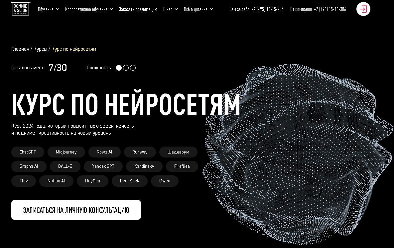Call the От компании phone number
394x248 pixels.
tap(330, 9)
